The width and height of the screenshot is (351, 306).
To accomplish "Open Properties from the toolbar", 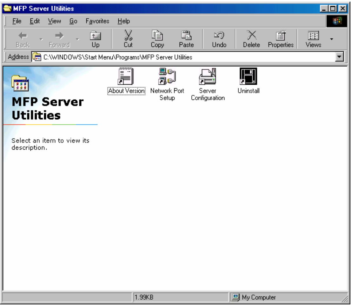I will 281,39.
